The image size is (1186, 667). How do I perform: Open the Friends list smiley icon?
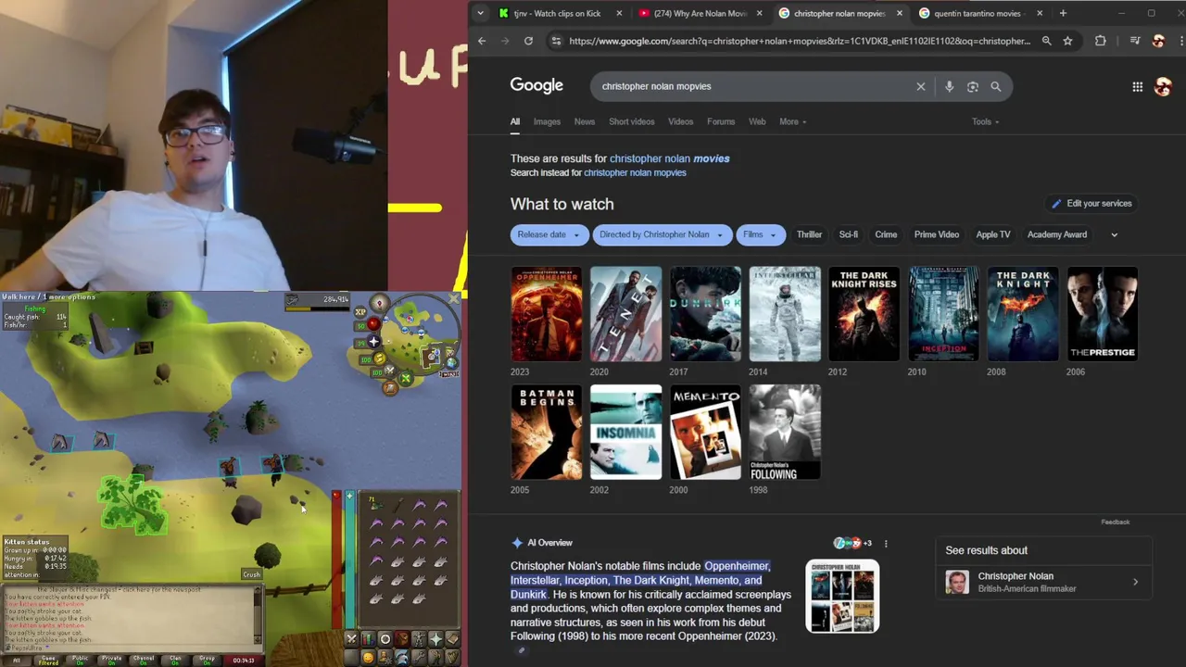tap(368, 658)
